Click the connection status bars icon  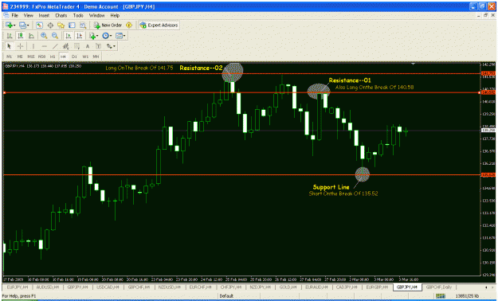tap(440, 296)
